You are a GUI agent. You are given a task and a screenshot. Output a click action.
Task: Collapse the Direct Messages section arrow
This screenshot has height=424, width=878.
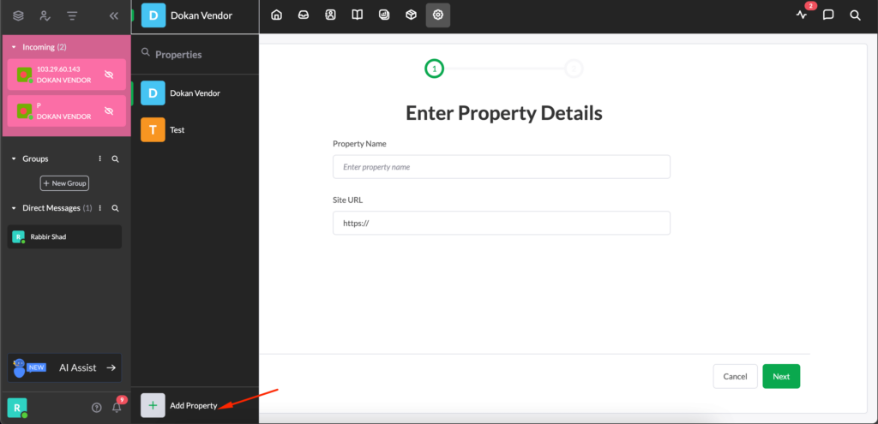(x=14, y=208)
